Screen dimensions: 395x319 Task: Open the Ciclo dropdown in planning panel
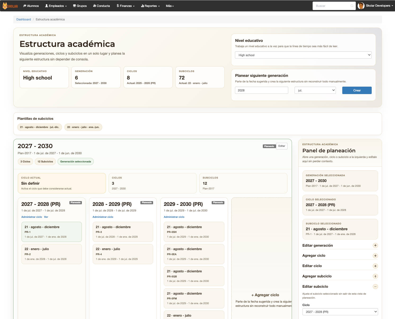[340, 312]
